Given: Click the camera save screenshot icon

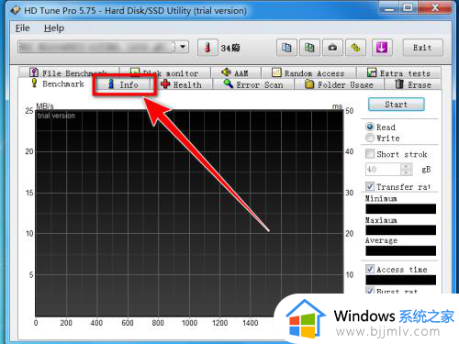Looking at the screenshot, I should pyautogui.click(x=332, y=48).
